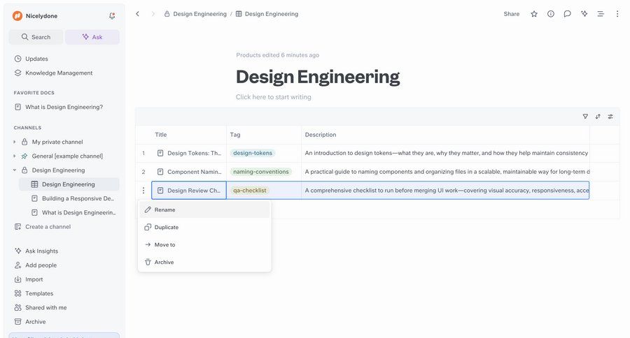Open the outline icon in top bar
Viewport: 630px width, 338px height.
coord(600,14)
